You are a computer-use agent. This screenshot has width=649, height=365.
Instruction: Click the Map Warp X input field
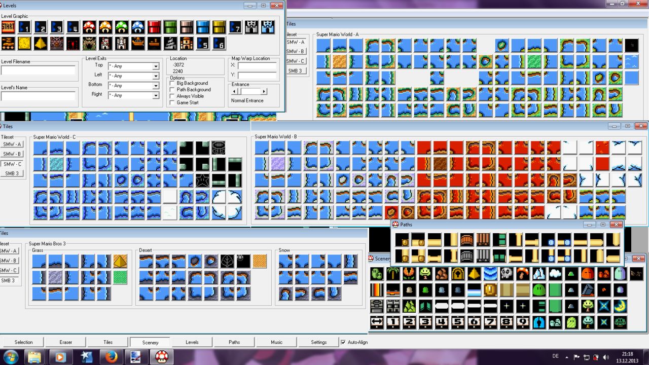(258, 66)
